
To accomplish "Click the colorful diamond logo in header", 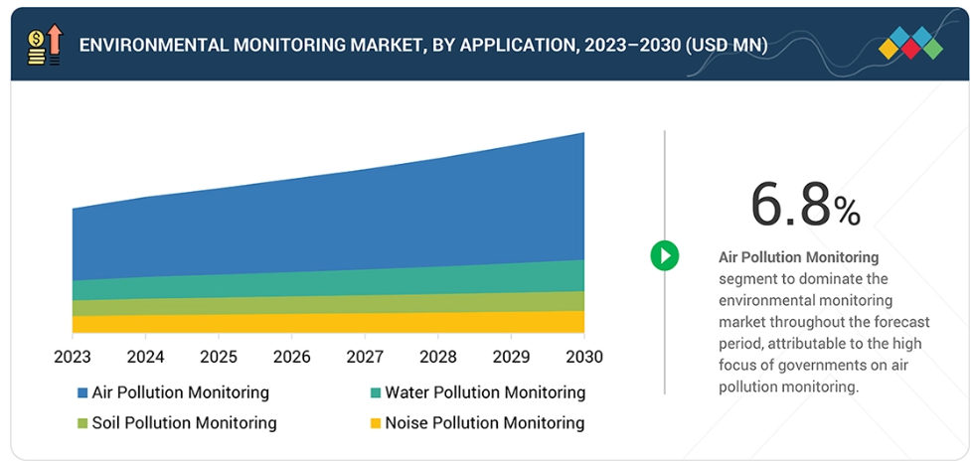I will point(910,44).
